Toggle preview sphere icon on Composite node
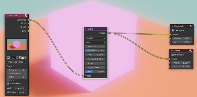Viewport: 197px width, 97px height. coord(191,26)
